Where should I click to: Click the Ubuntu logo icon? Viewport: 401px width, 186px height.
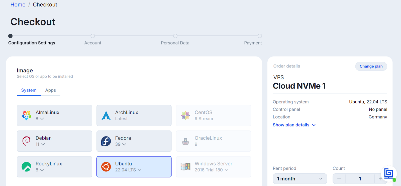(106, 167)
